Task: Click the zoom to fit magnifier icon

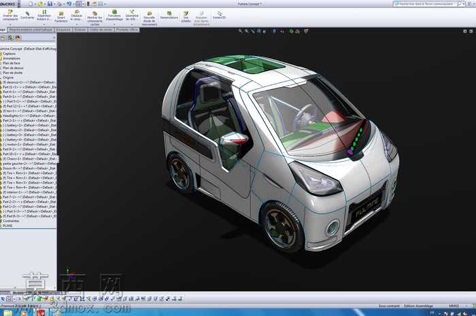Action: (241, 31)
